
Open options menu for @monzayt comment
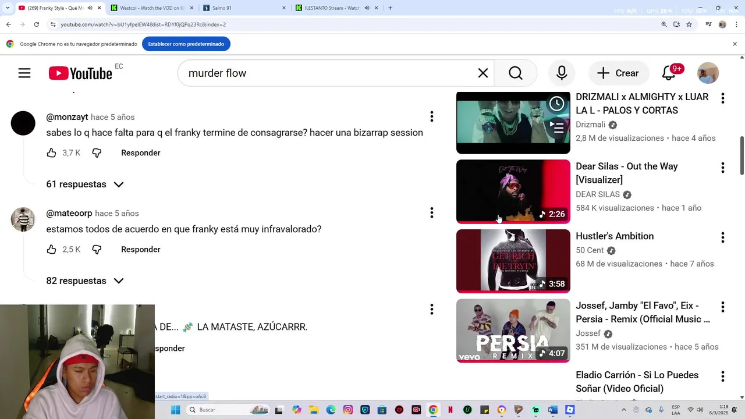pos(431,116)
